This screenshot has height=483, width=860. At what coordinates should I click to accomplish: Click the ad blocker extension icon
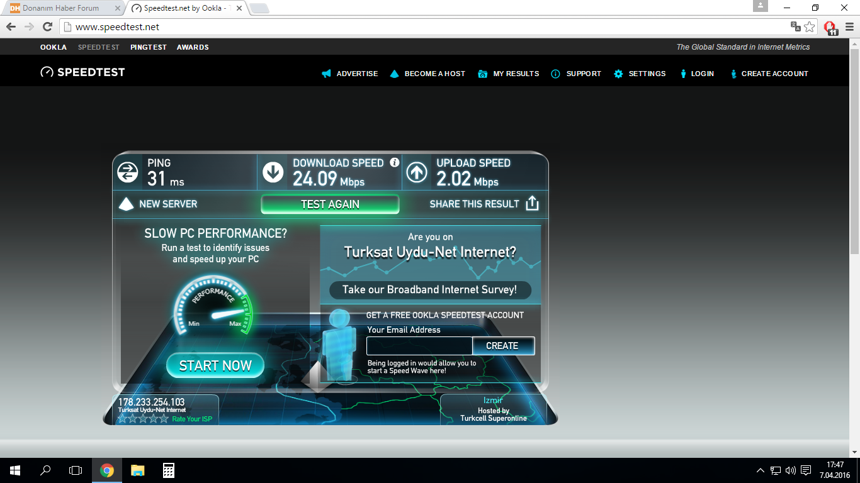click(x=830, y=27)
